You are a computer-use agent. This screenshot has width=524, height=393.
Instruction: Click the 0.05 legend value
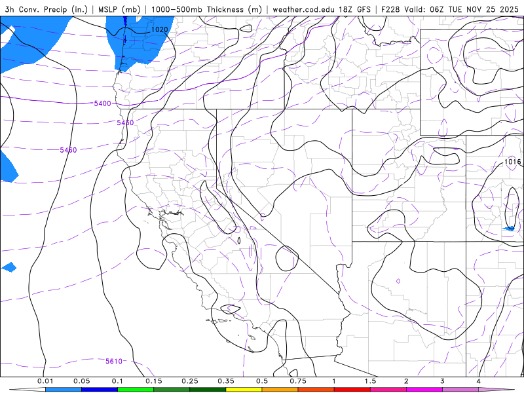[81, 381]
